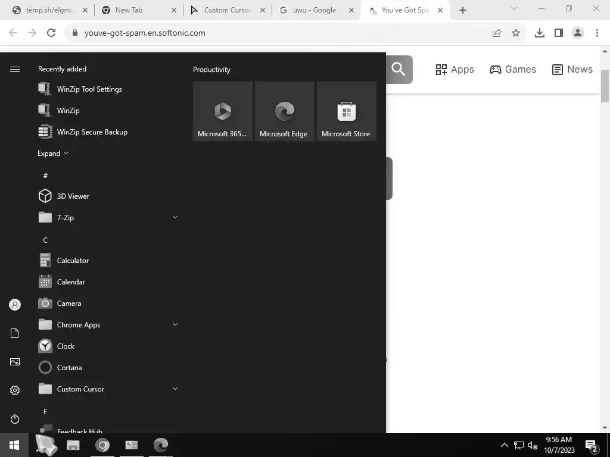The height and width of the screenshot is (457, 610).
Task: Jump to the # app index header
Action: point(45,176)
